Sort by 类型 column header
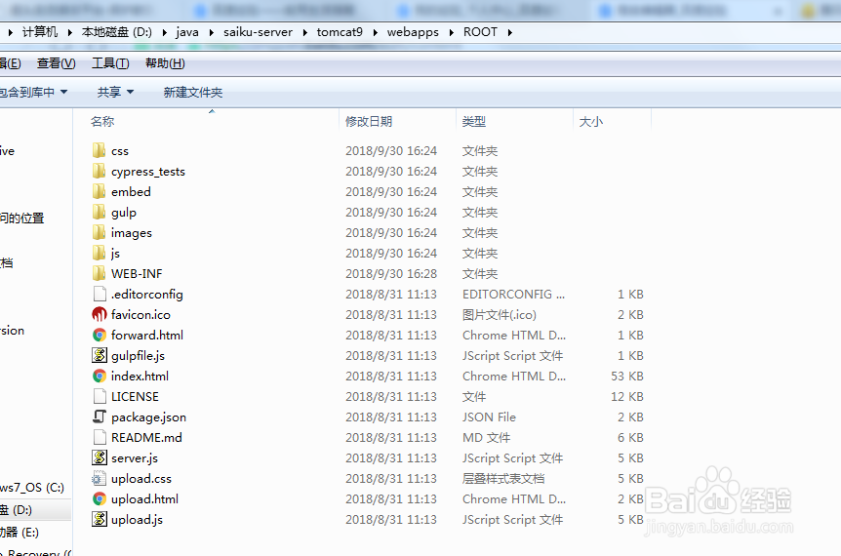Screen dimensions: 841x556 (474, 122)
